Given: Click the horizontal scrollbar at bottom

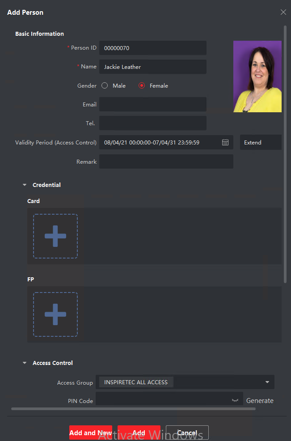Looking at the screenshot, I should [133, 408].
